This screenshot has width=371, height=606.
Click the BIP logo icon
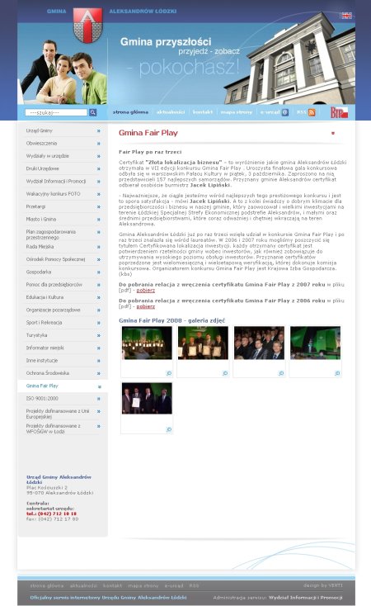340,112
